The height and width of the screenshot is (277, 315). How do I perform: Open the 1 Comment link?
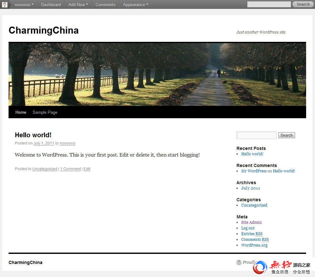click(x=71, y=169)
